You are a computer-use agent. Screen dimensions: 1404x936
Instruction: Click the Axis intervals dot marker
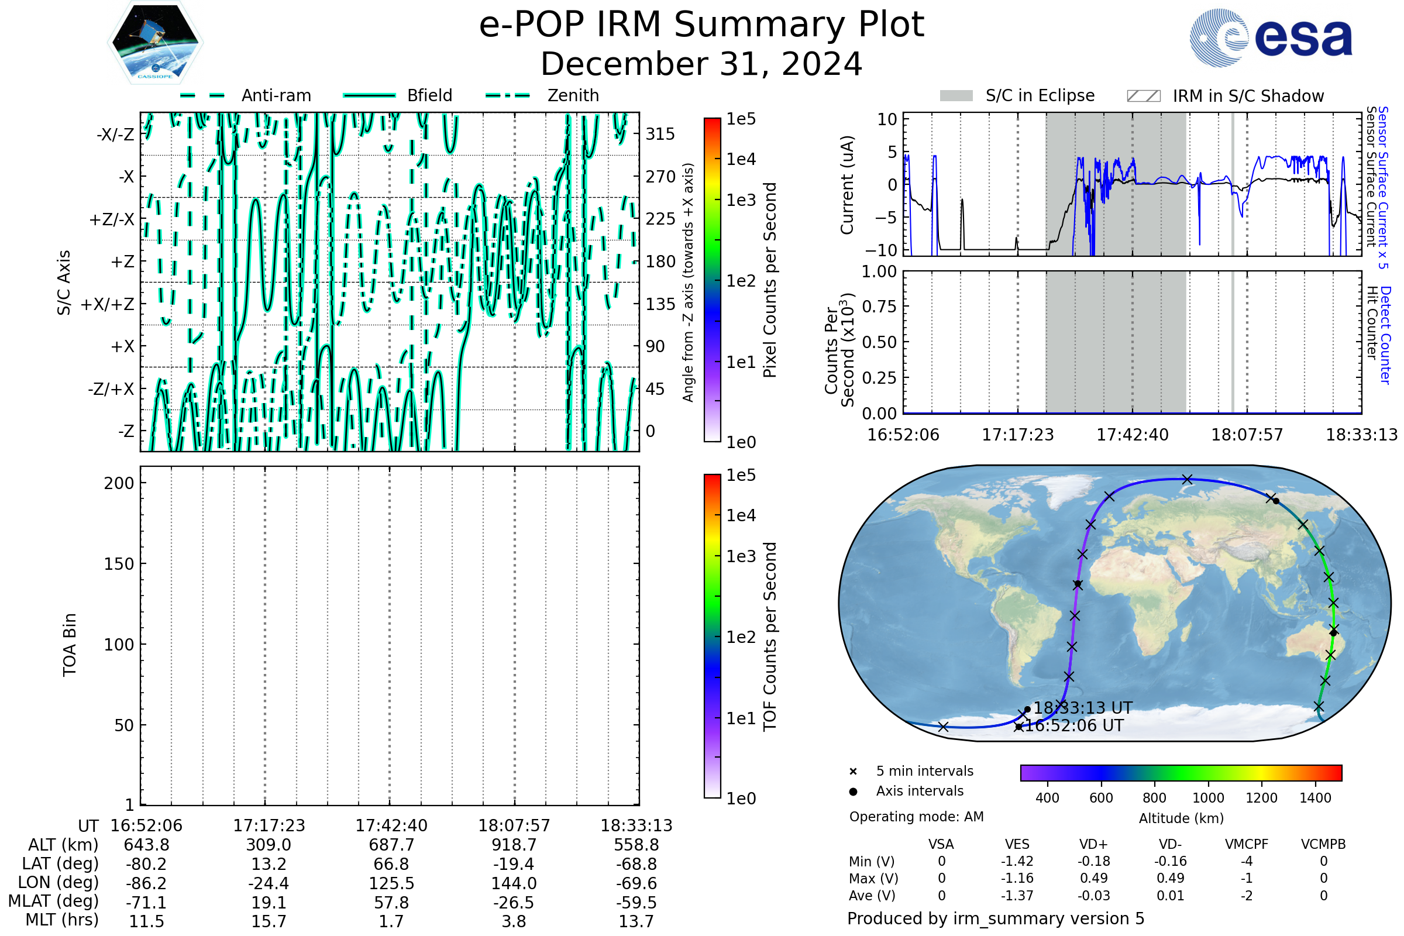point(853,792)
